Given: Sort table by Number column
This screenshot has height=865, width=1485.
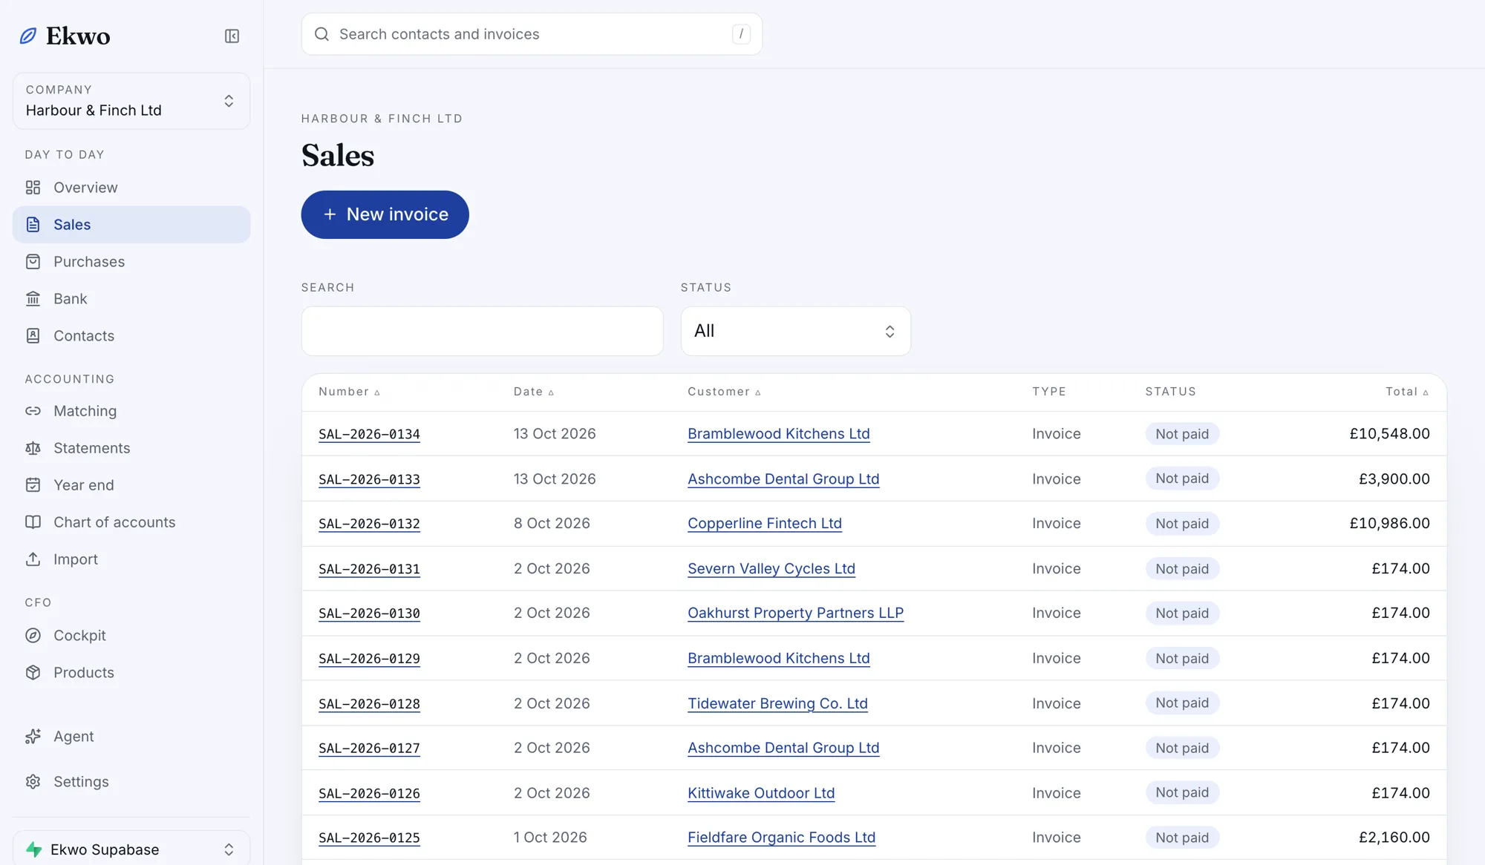Looking at the screenshot, I should pos(349,392).
